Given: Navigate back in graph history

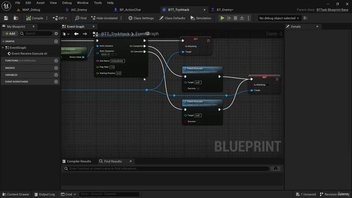Looking at the screenshot, I should [x=76, y=34].
